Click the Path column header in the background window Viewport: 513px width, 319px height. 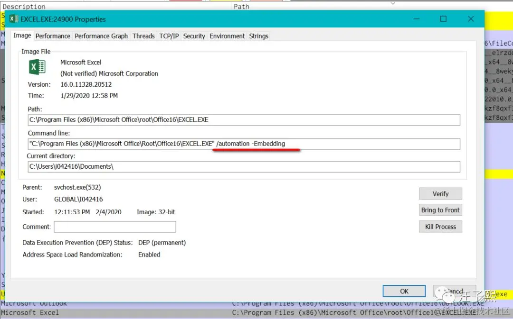click(241, 7)
